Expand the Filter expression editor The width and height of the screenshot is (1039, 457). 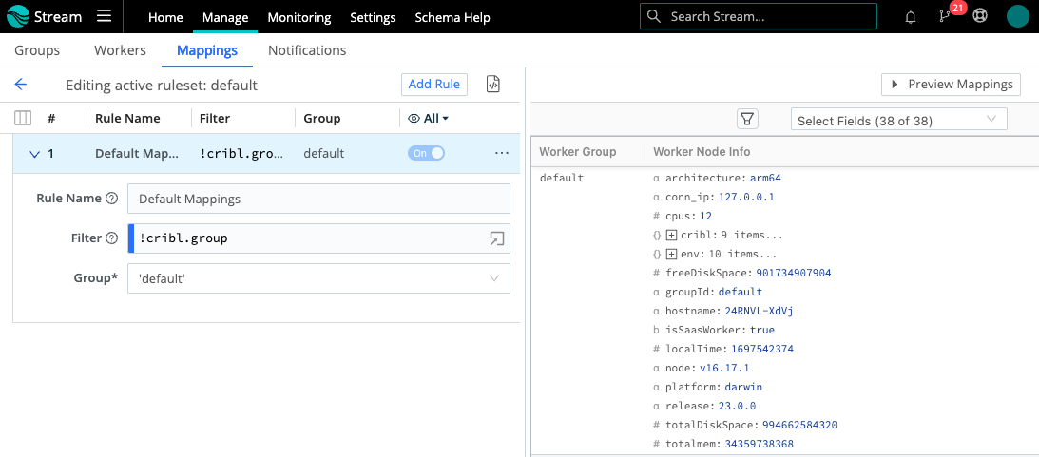pos(496,238)
